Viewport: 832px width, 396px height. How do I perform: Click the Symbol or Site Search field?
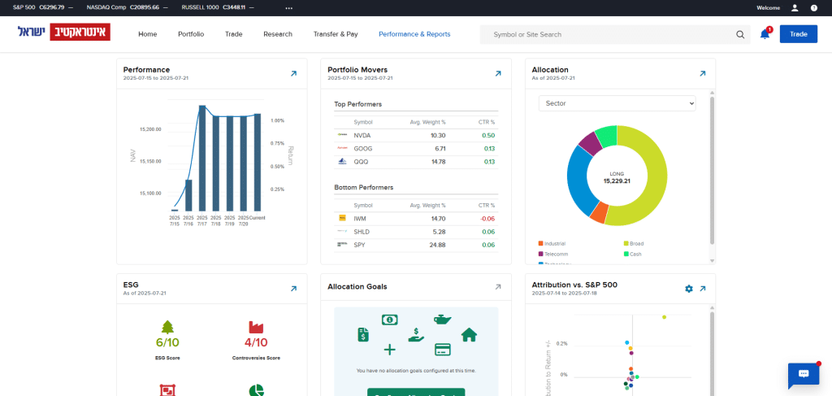[609, 35]
